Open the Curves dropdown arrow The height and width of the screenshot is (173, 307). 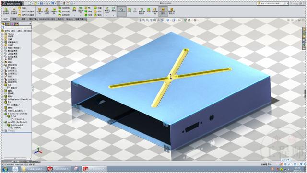click(114, 15)
